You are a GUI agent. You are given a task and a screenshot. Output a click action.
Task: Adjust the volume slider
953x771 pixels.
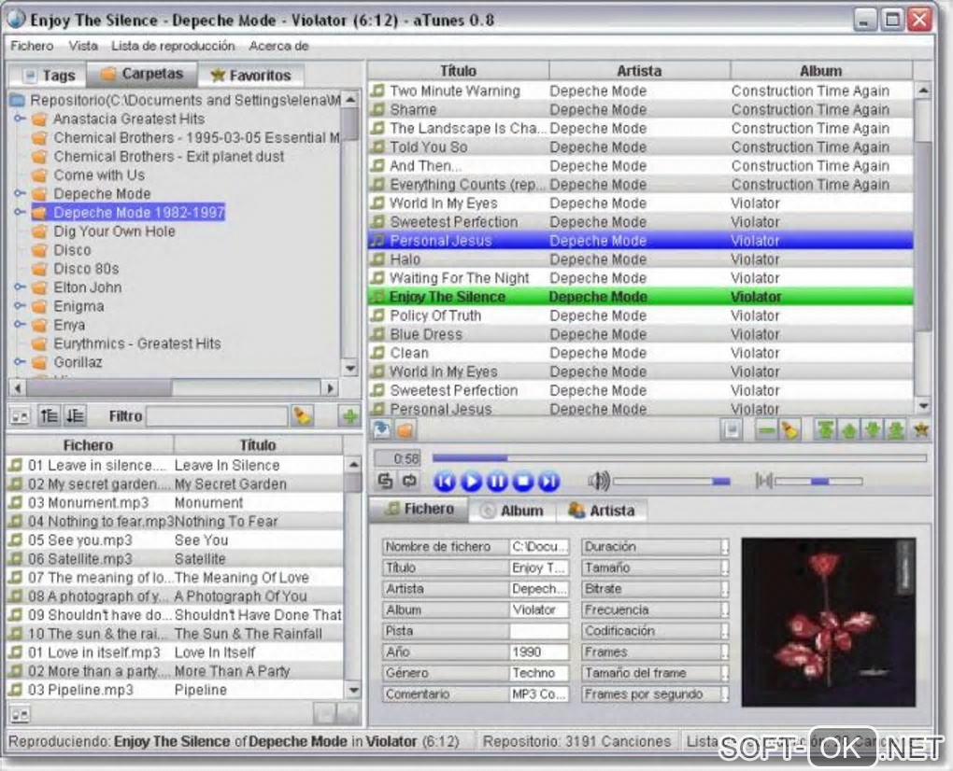[x=672, y=482]
